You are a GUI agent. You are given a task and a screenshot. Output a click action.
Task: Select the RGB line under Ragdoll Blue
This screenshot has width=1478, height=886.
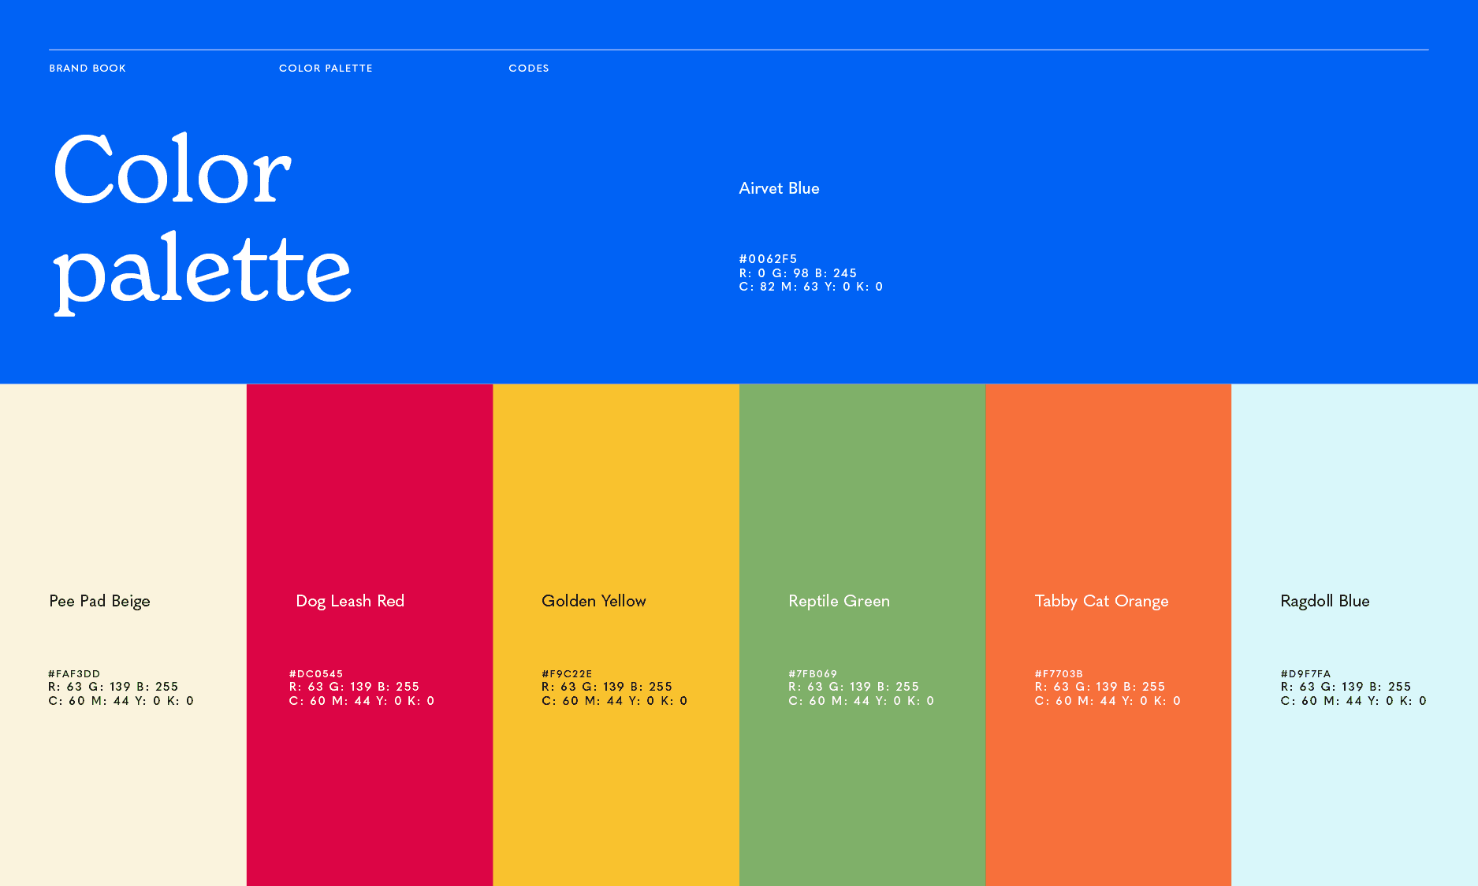coord(1346,687)
